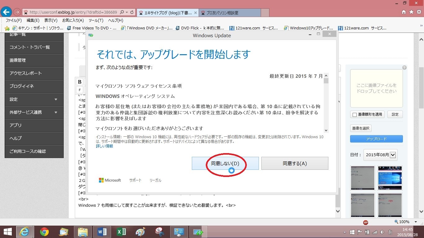This screenshot has height=238, width=424.
Task: Open a new blank IE tab
Action: [265, 13]
